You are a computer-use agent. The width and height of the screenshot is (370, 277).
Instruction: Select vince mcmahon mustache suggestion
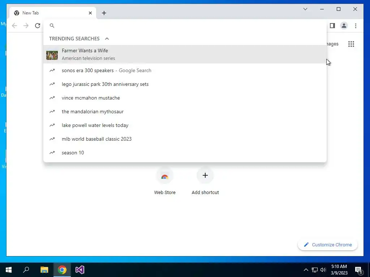point(185,98)
